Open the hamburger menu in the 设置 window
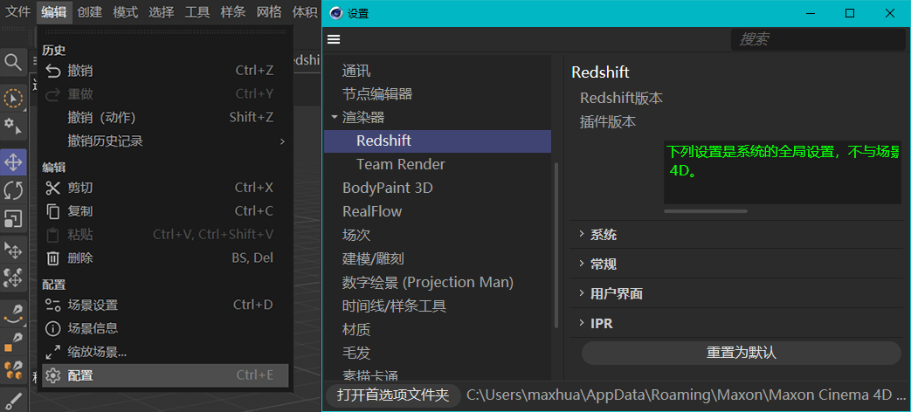Viewport: 911px width, 412px height. tap(334, 39)
